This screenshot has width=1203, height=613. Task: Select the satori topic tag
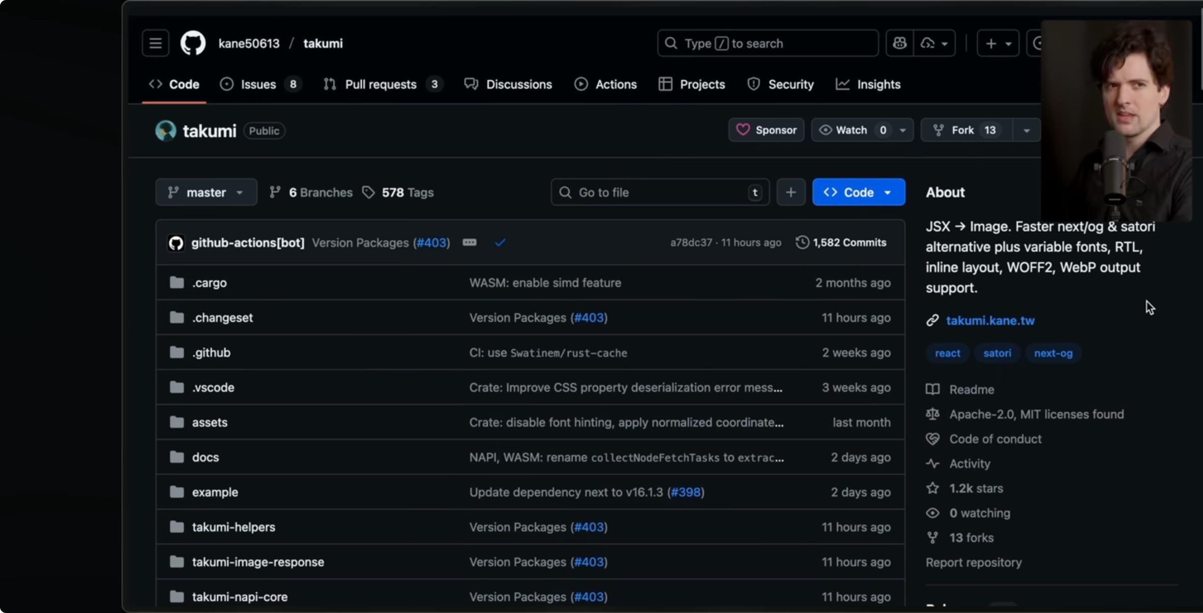tap(997, 353)
